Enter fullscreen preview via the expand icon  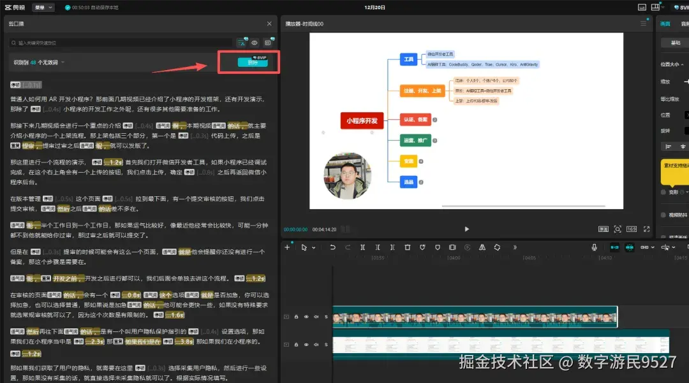646,229
